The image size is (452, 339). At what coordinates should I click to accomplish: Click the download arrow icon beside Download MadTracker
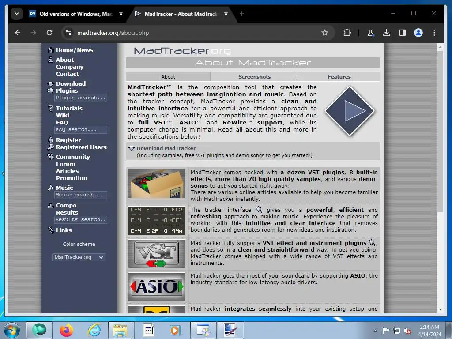pyautogui.click(x=132, y=148)
